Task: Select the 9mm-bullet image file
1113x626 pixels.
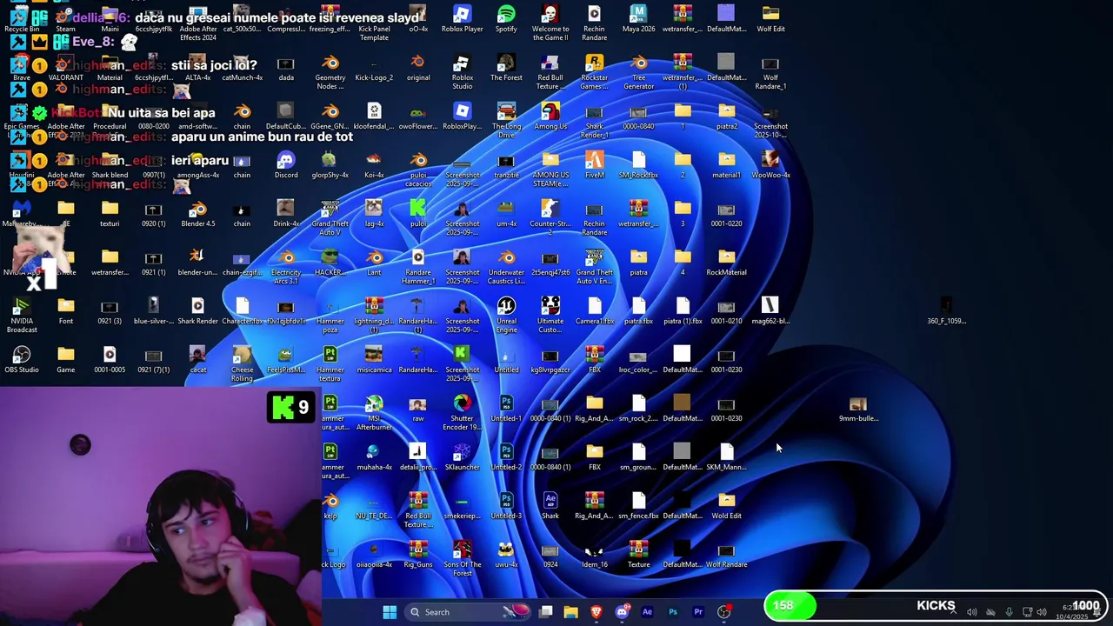Action: [858, 409]
